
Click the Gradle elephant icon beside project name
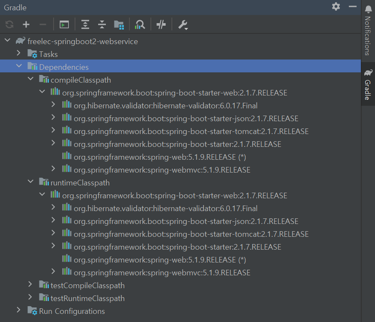[x=21, y=41]
